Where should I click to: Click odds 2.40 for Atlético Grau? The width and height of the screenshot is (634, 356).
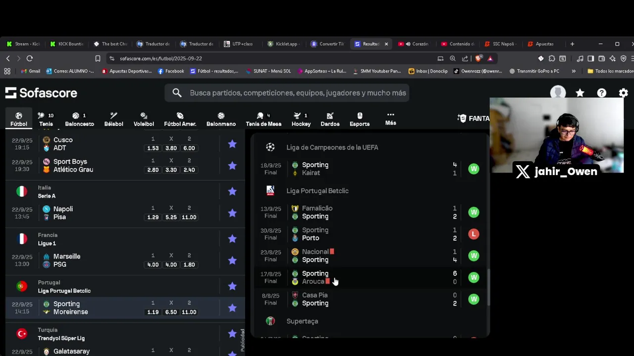pos(189,170)
